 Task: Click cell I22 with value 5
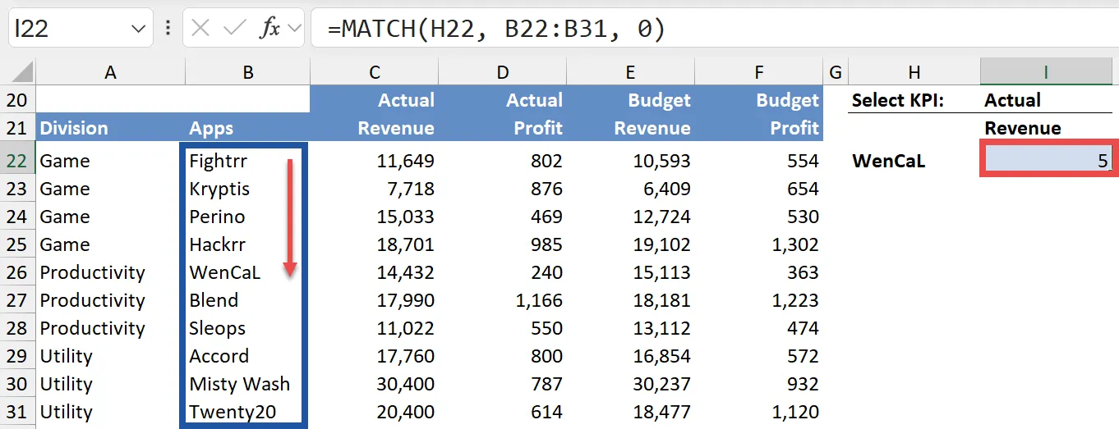tap(1045, 161)
